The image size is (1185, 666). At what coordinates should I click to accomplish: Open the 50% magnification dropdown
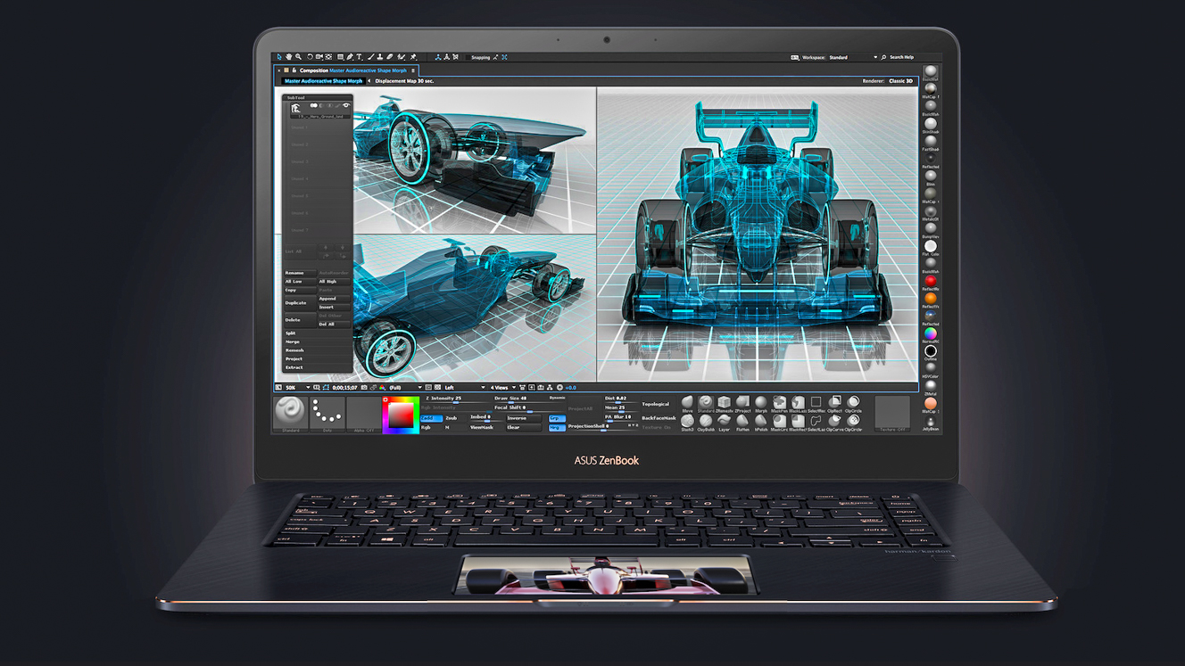[x=296, y=388]
